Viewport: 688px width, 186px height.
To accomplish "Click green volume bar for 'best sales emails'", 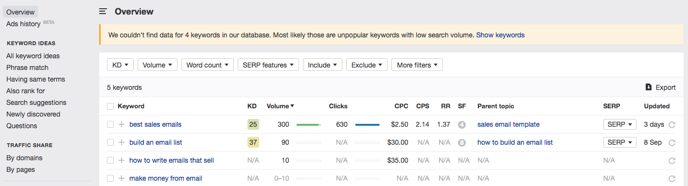I will [x=309, y=125].
